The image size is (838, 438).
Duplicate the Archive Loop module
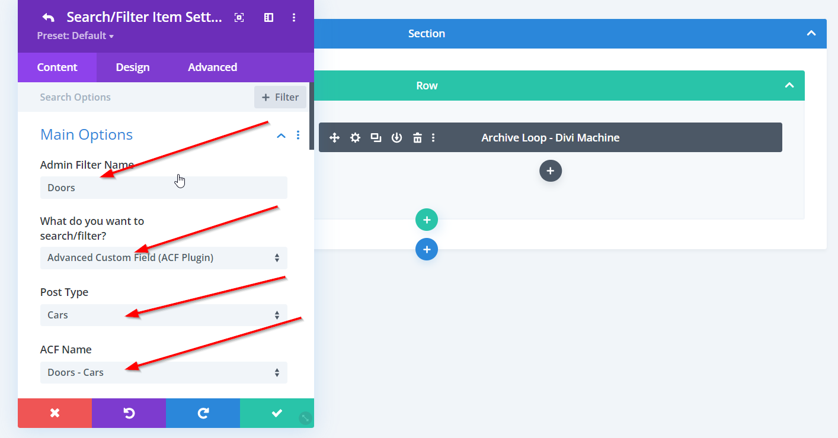[376, 138]
